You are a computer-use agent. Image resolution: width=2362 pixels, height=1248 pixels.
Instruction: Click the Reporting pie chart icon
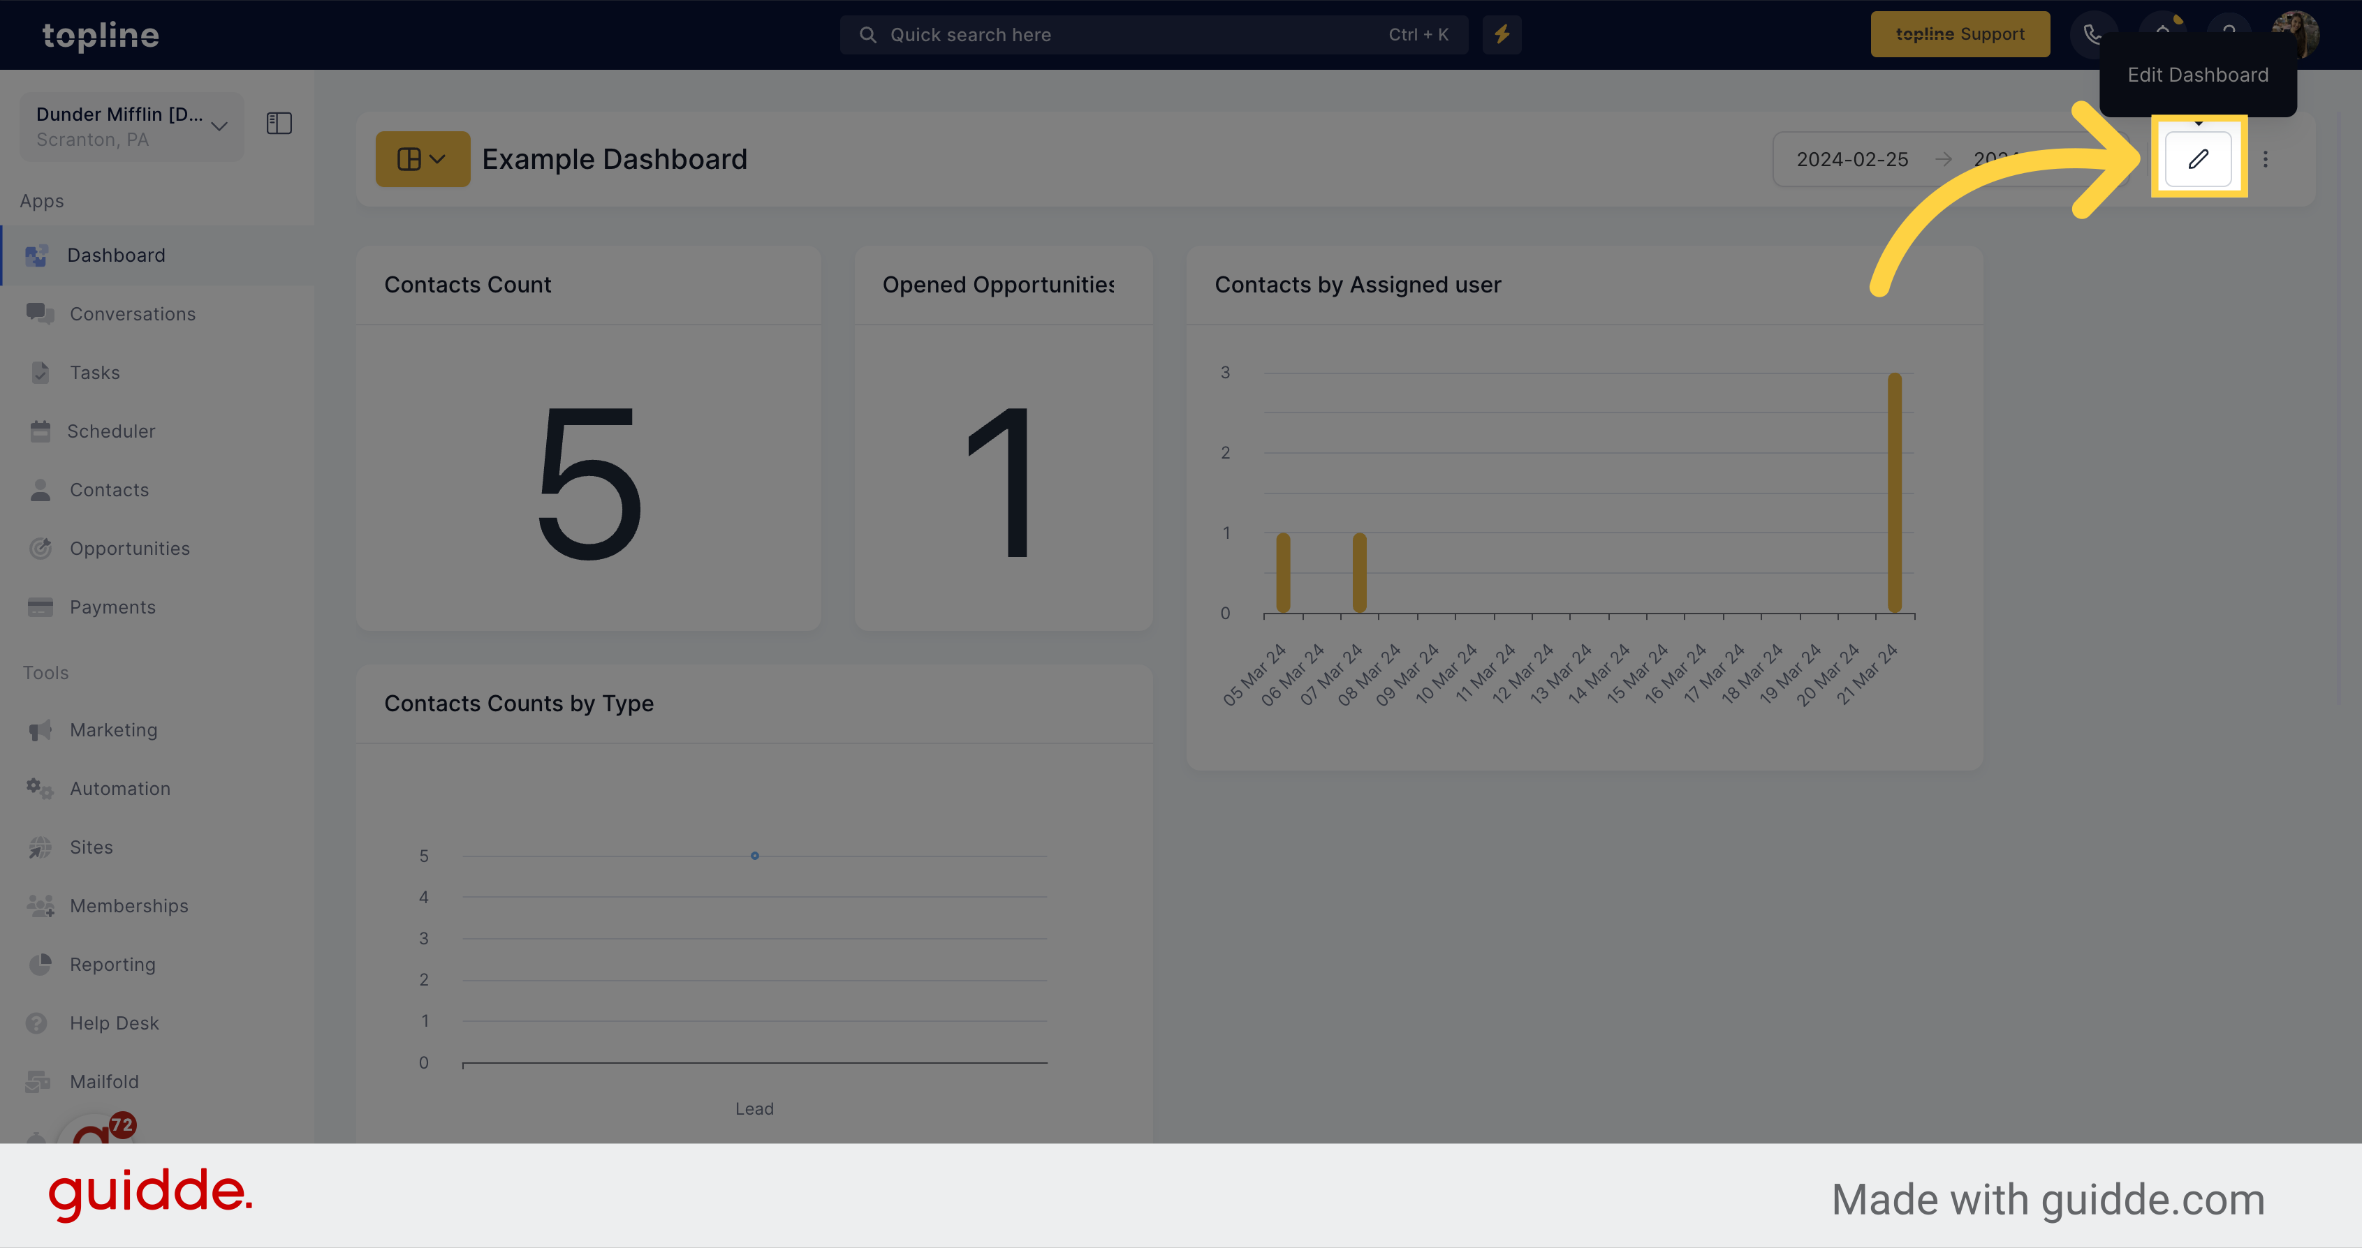click(x=41, y=964)
